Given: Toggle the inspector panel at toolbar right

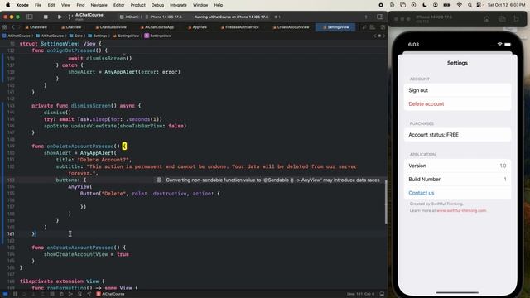Looking at the screenshot, I should pyautogui.click(x=380, y=17).
